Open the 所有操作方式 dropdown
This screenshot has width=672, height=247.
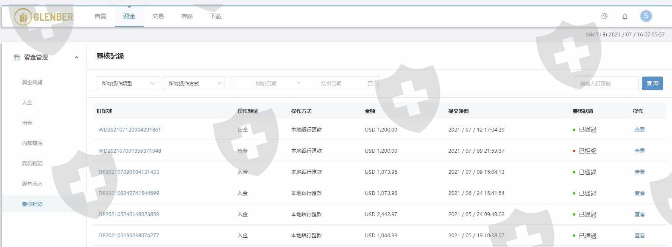pyautogui.click(x=195, y=83)
